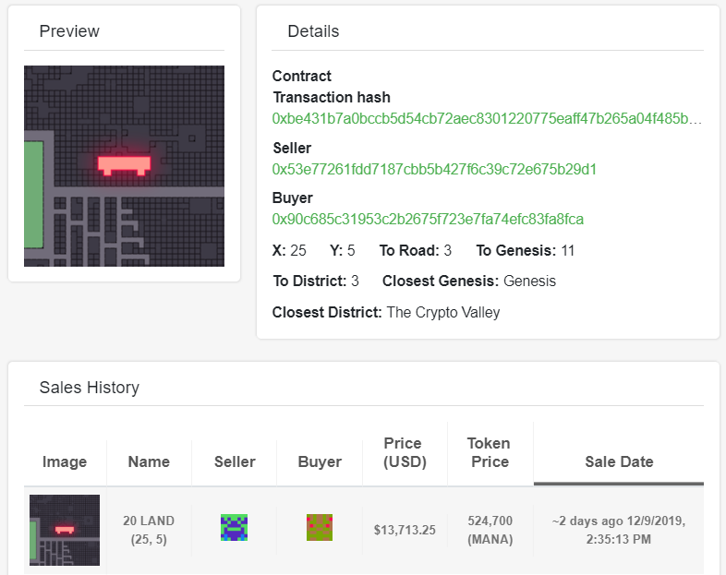
Task: Select the sale date 12/9/2019 cell
Action: [619, 530]
